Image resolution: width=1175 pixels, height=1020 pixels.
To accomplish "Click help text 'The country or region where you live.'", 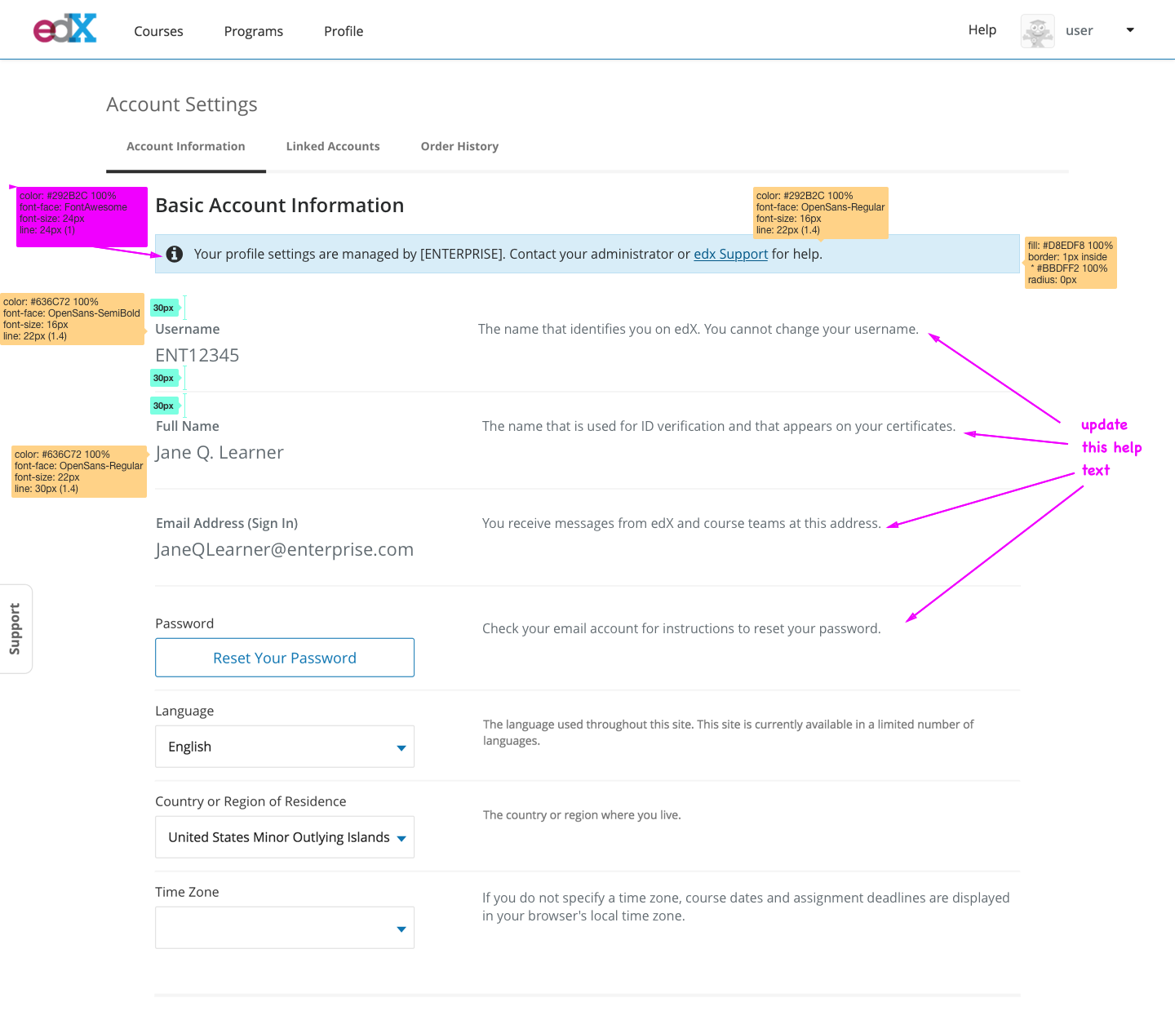I will tap(582, 815).
